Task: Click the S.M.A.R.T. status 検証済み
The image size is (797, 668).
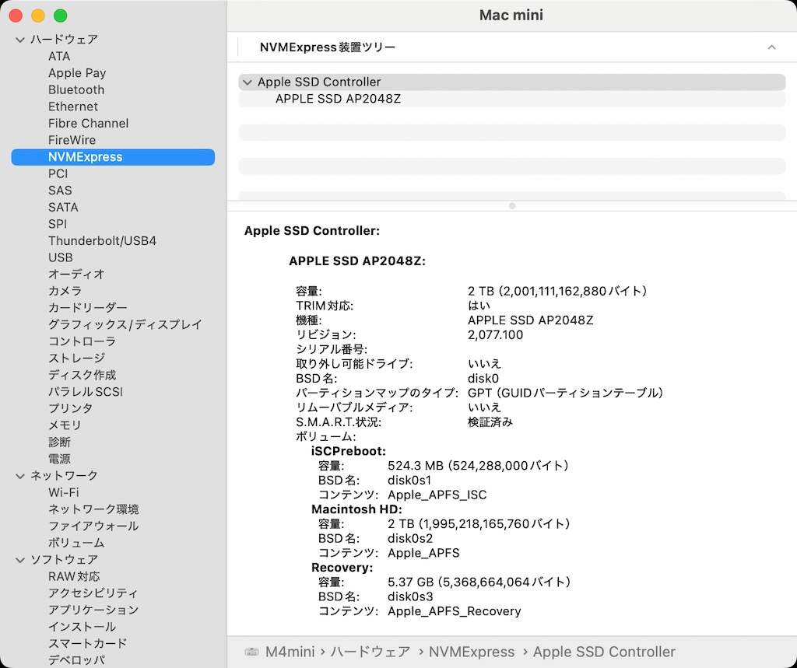Action: click(490, 422)
